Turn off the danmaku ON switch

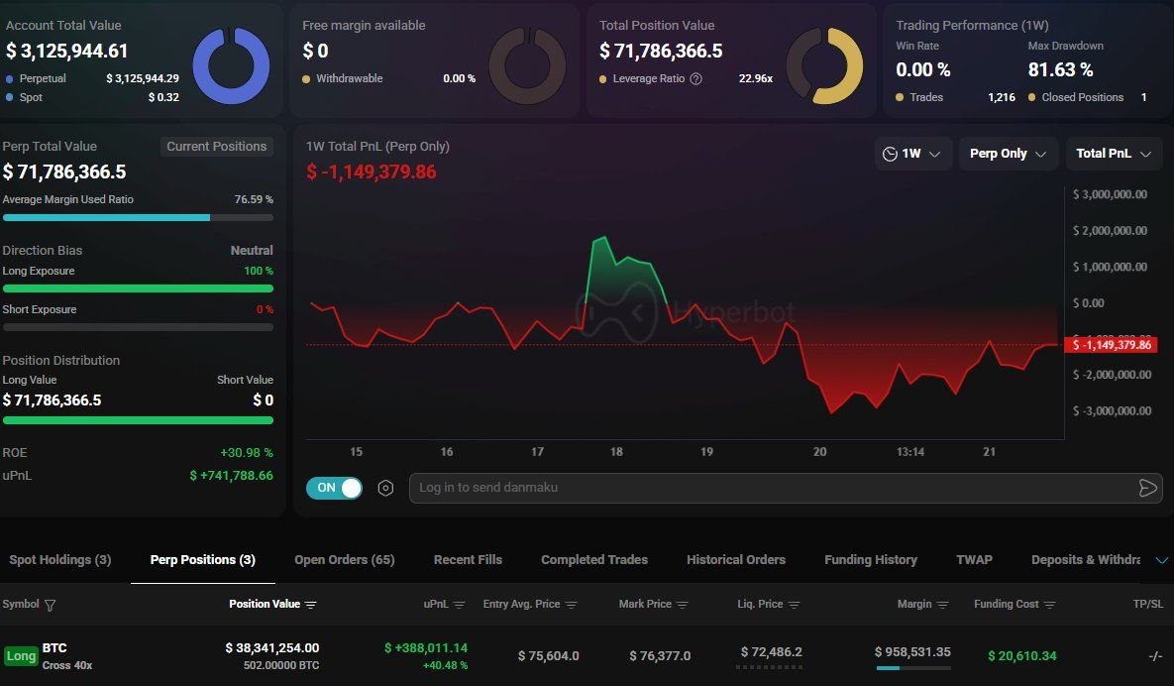coord(335,488)
